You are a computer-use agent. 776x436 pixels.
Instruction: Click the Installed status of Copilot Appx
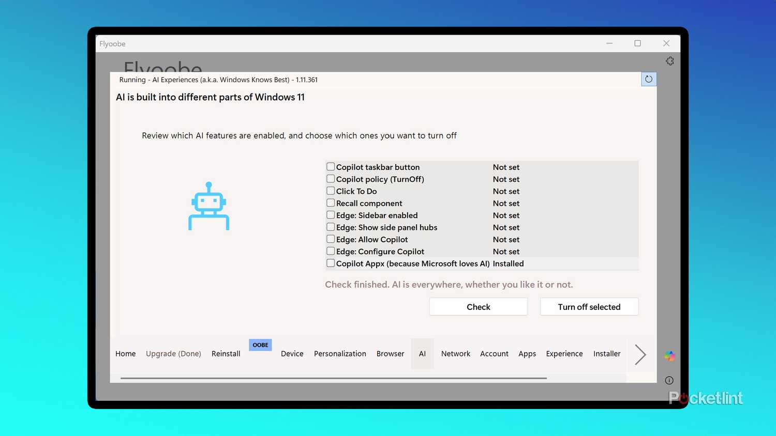[x=509, y=263]
